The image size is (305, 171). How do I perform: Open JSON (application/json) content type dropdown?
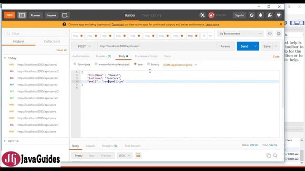pyautogui.click(x=180, y=65)
